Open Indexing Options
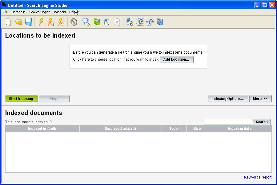277x185 pixels. click(x=228, y=98)
